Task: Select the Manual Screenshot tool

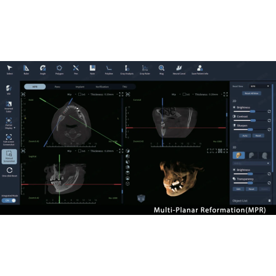Action: [x=9, y=156]
